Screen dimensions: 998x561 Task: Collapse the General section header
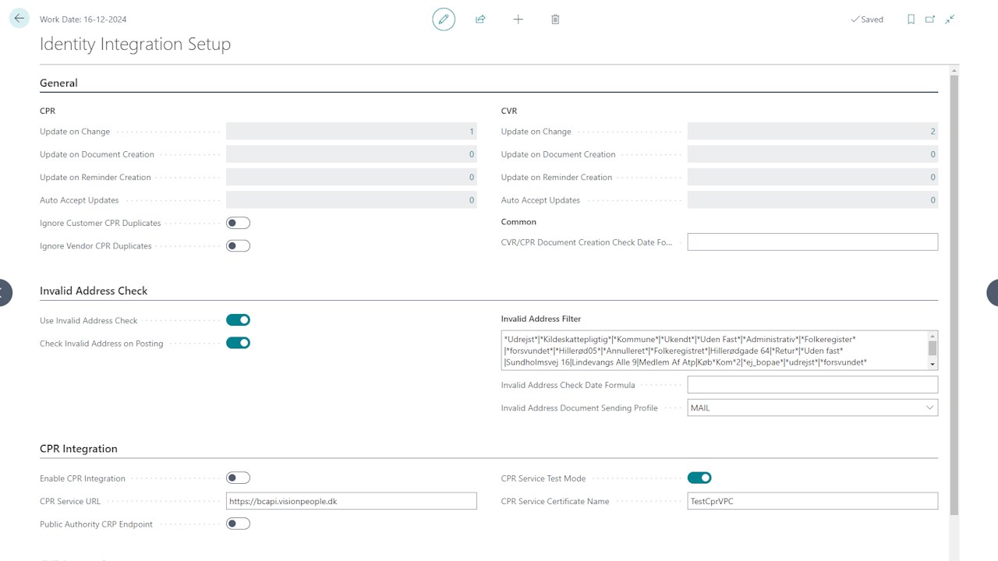point(58,83)
